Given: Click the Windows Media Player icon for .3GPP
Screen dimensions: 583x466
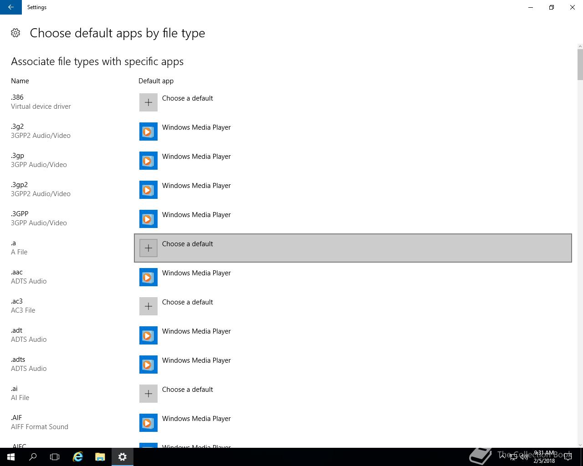Looking at the screenshot, I should coord(148,219).
